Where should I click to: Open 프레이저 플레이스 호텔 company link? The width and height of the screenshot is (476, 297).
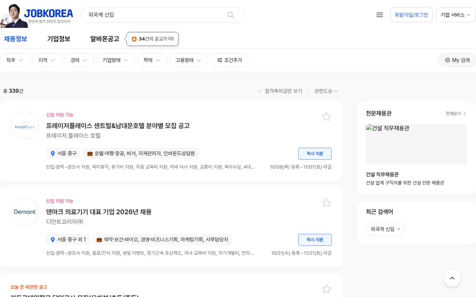(x=73, y=135)
